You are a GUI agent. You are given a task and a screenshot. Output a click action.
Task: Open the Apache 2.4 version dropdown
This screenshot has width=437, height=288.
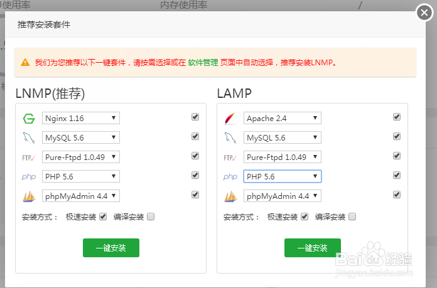point(283,118)
